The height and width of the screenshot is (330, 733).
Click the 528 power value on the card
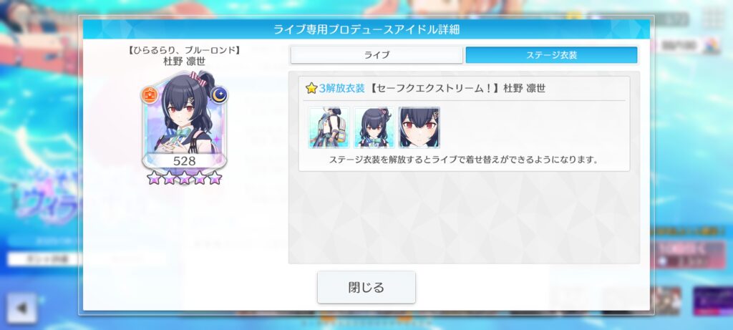coord(184,161)
